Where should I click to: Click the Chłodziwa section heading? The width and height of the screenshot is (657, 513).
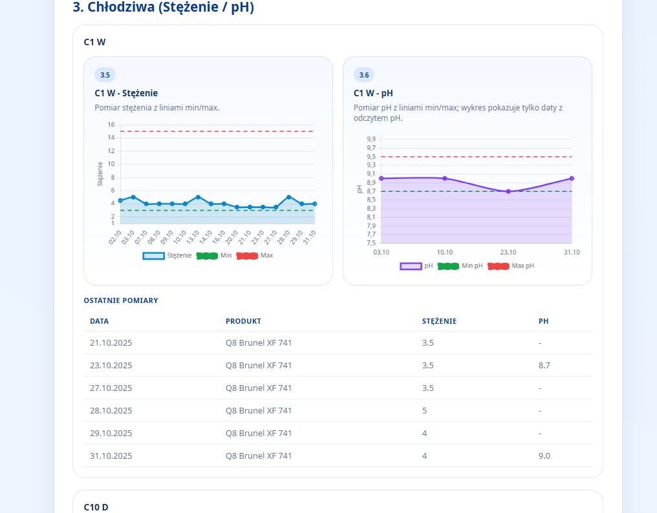[x=164, y=7]
